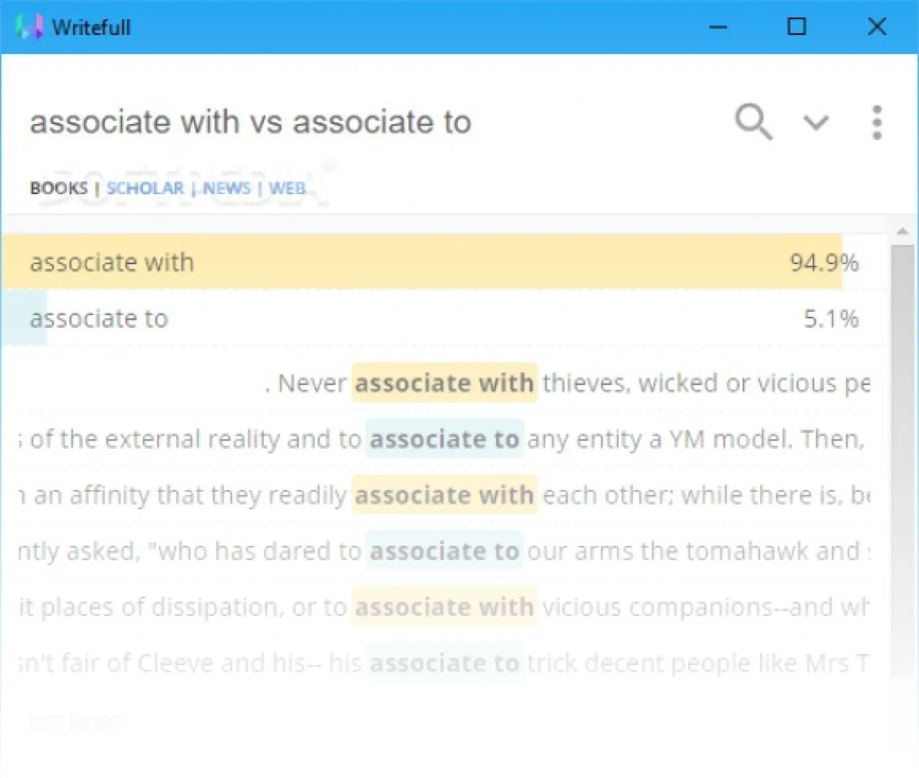The height and width of the screenshot is (778, 919).
Task: Collapse the search options with the down chevron
Action: (816, 122)
